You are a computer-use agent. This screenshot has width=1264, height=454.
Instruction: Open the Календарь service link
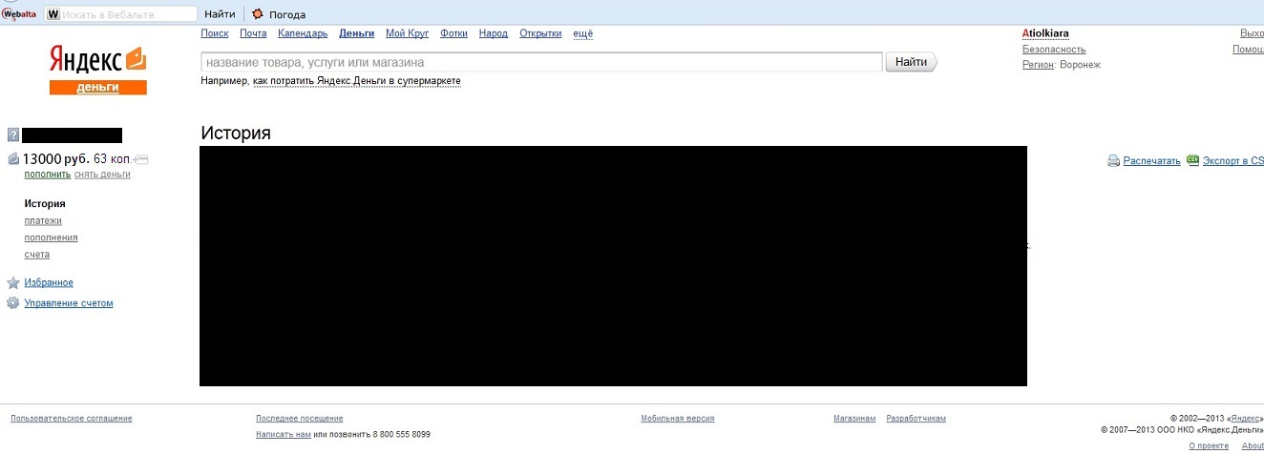(303, 33)
